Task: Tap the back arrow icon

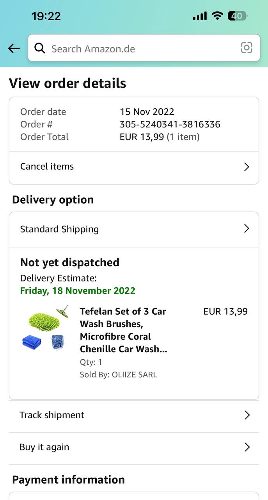Action: click(14, 48)
